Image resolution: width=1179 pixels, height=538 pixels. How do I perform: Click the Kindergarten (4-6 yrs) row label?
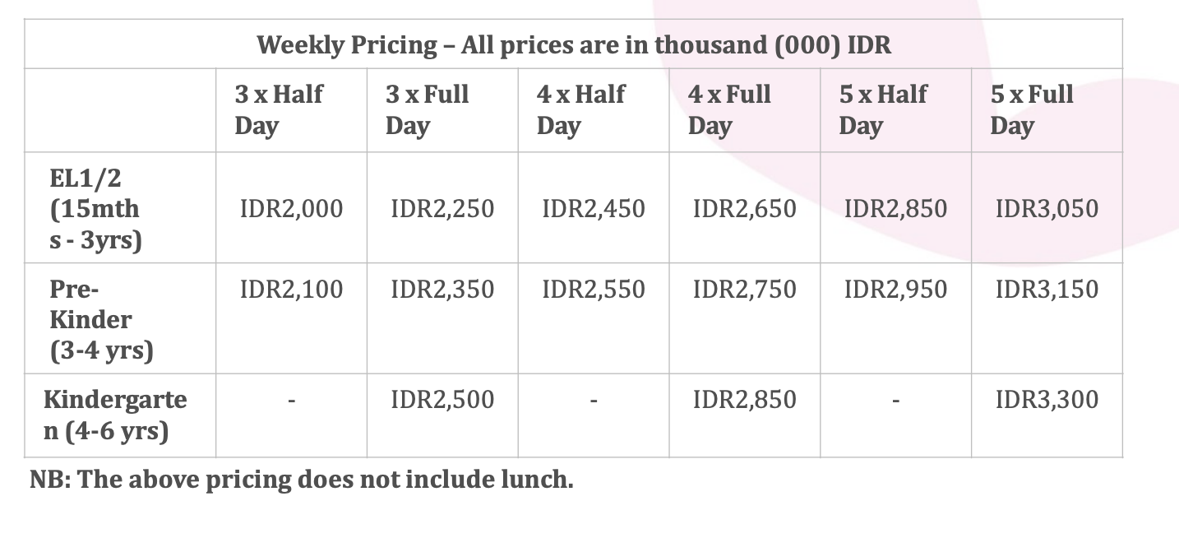[115, 415]
